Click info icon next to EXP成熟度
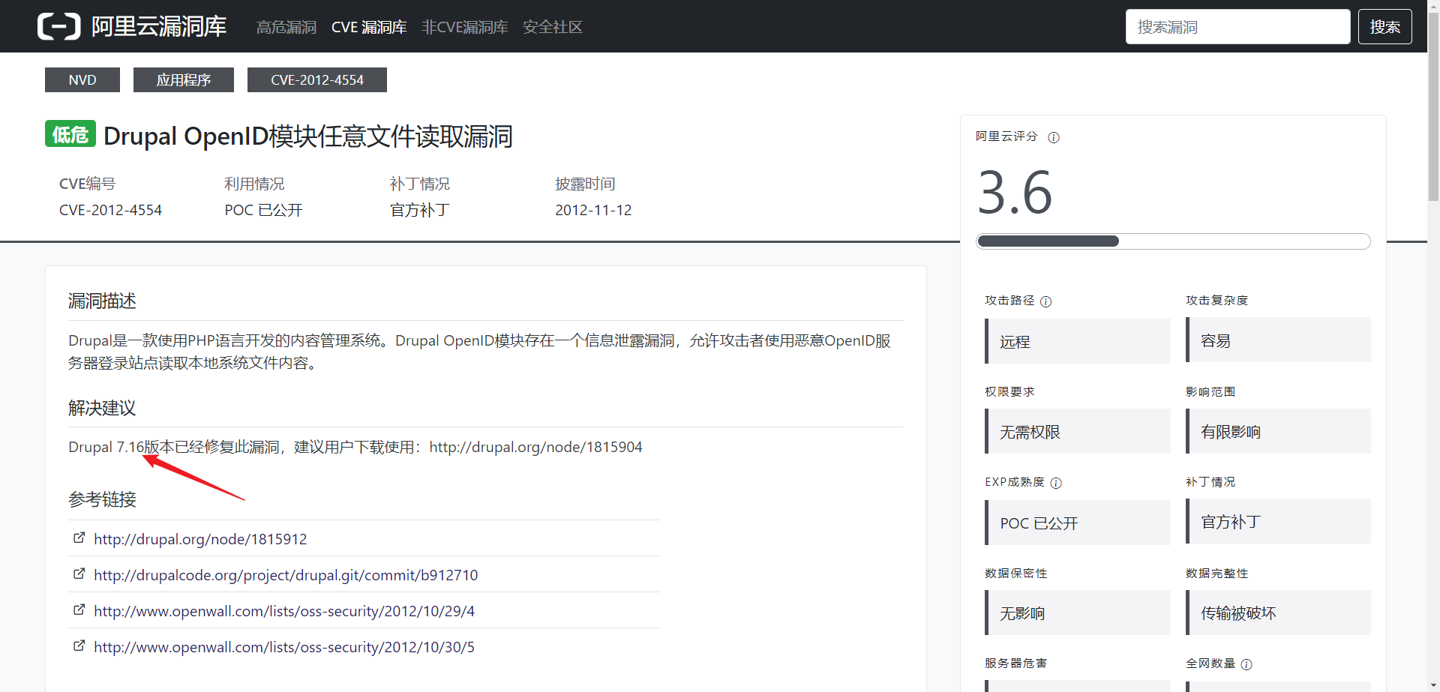Viewport: 1440px width, 692px height. [1056, 483]
